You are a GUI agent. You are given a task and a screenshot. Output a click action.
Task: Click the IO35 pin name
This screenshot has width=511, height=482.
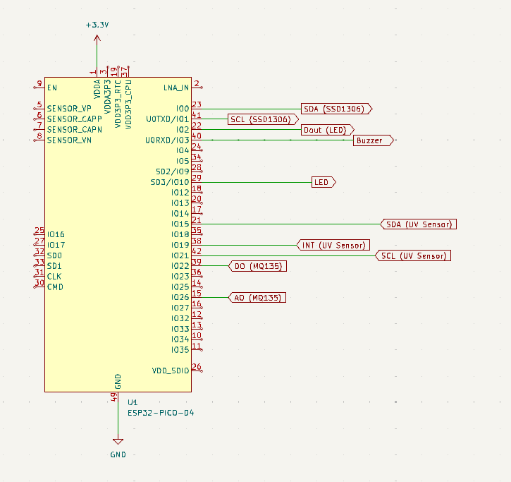coord(180,350)
